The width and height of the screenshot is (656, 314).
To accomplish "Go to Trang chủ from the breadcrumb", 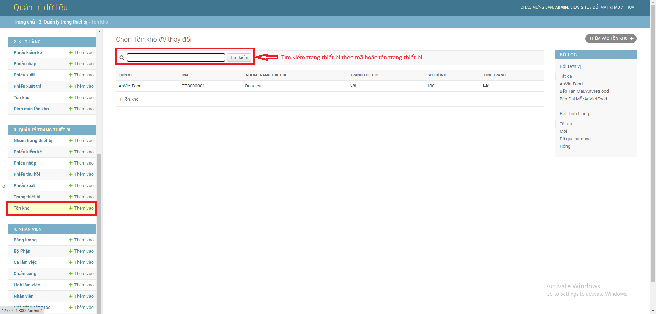I will (24, 22).
